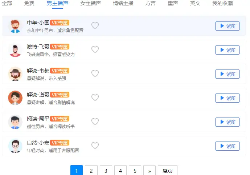
Task: Play the 试听 preview for 中年-小国
Action: 228,26
